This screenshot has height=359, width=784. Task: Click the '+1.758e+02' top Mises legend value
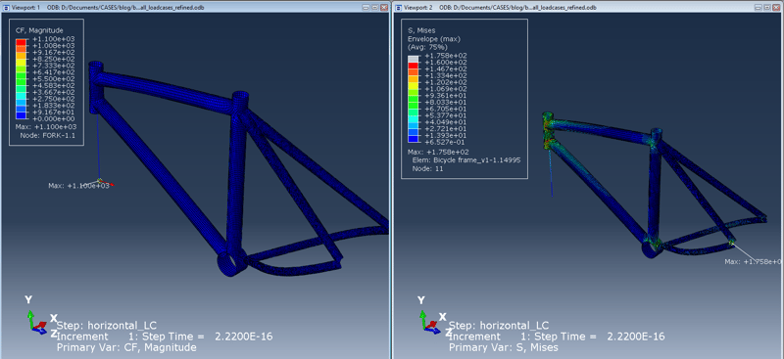coord(446,56)
